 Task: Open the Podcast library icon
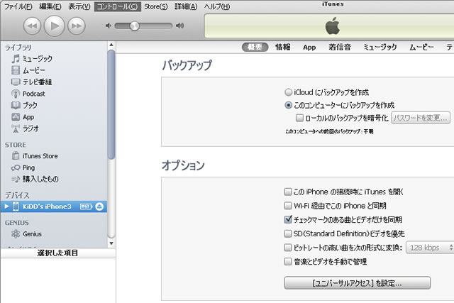[16, 94]
